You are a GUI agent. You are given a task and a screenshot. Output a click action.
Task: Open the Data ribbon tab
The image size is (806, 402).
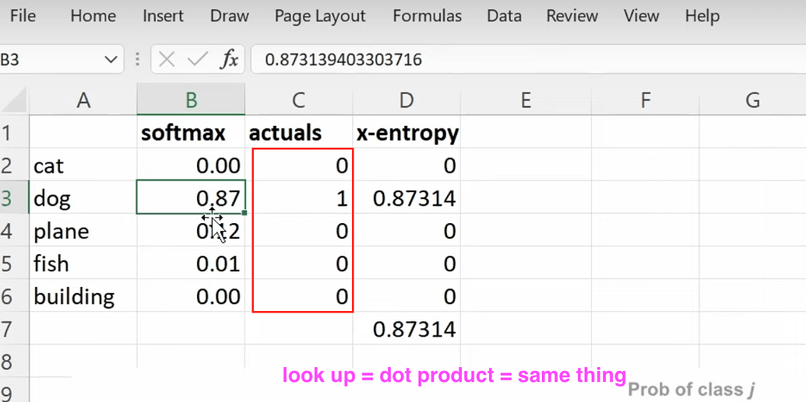(504, 16)
